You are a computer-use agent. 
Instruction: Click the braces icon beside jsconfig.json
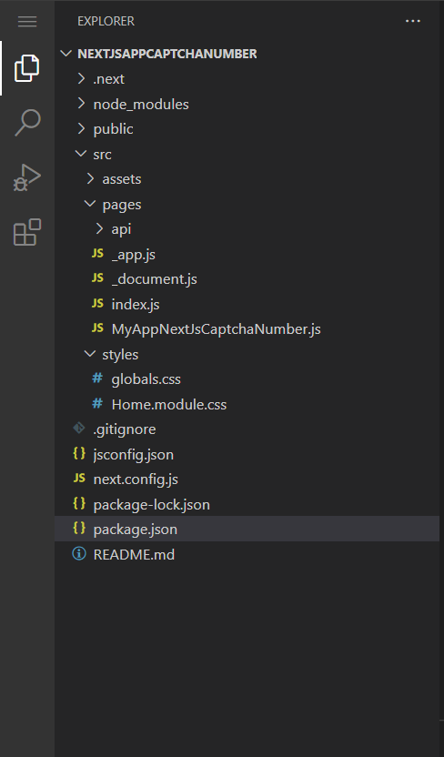79,453
